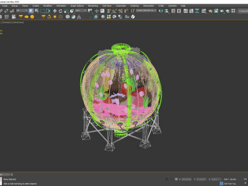Toggle the Layer Explorer
The width and height of the screenshot is (248, 186).
point(179,11)
